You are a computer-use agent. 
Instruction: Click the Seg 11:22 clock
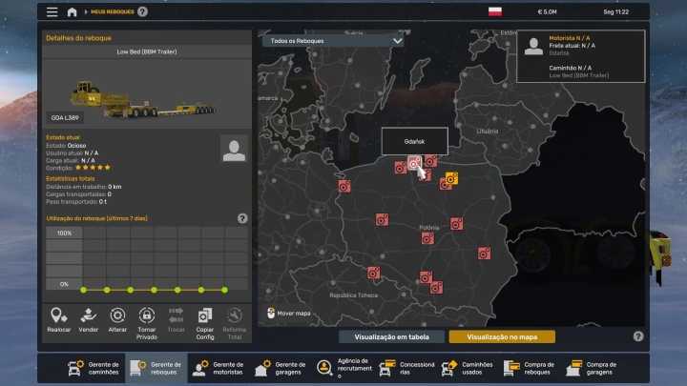[x=616, y=11]
